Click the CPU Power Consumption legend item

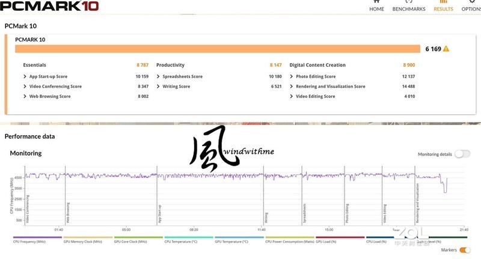click(289, 240)
